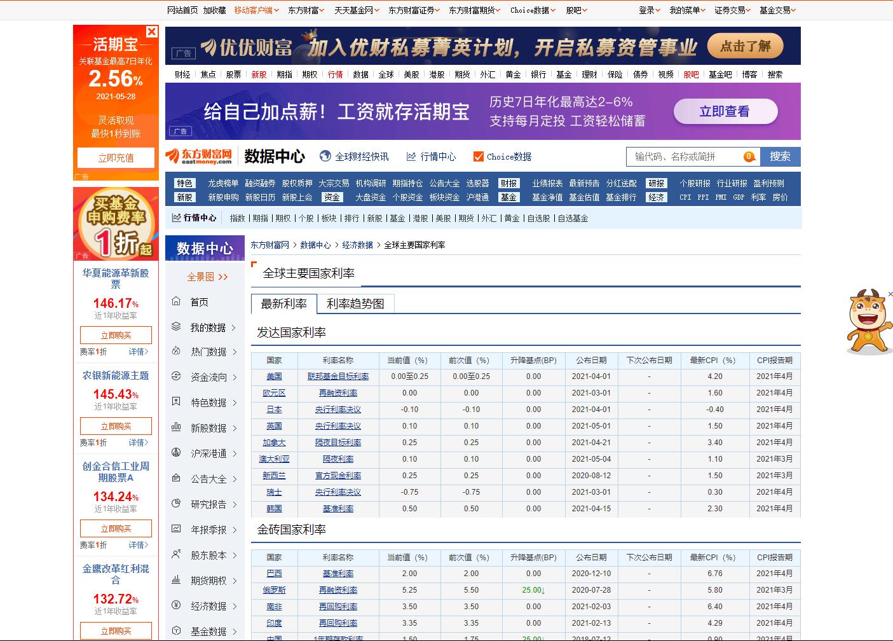
Task: Click the pie chart icon beside 研究报告
Action: (x=176, y=504)
